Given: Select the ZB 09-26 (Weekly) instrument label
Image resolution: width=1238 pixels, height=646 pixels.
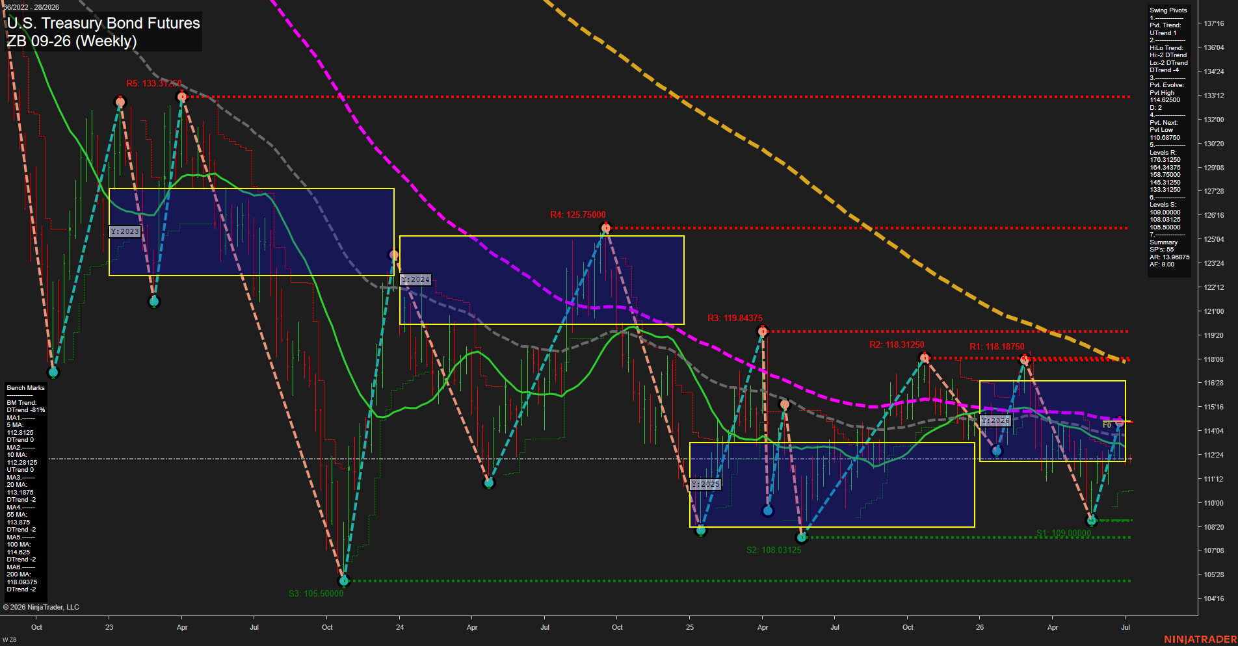Looking at the screenshot, I should pyautogui.click(x=72, y=41).
